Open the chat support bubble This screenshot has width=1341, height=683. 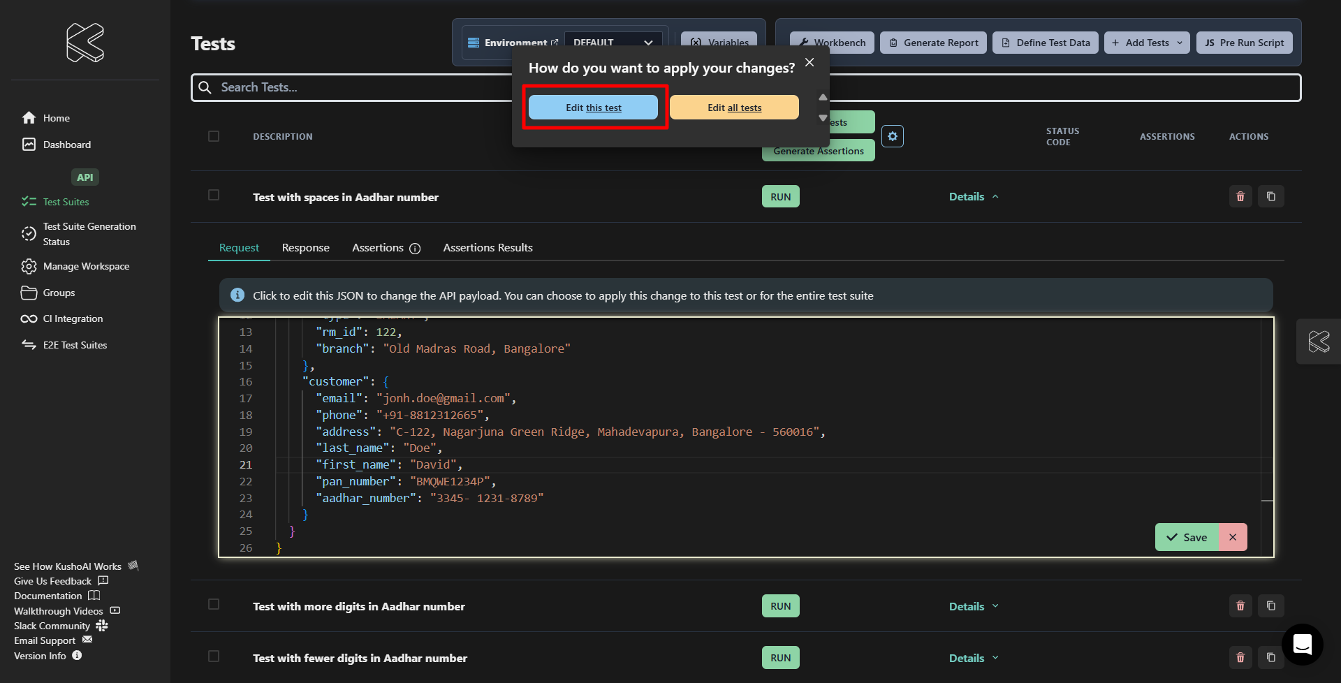pyautogui.click(x=1302, y=644)
